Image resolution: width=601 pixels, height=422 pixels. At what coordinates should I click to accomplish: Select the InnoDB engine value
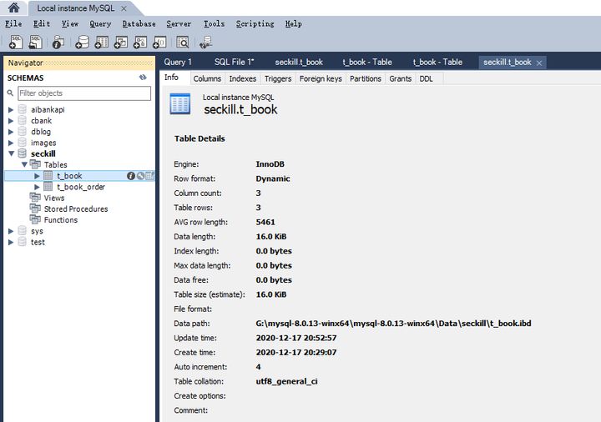270,164
